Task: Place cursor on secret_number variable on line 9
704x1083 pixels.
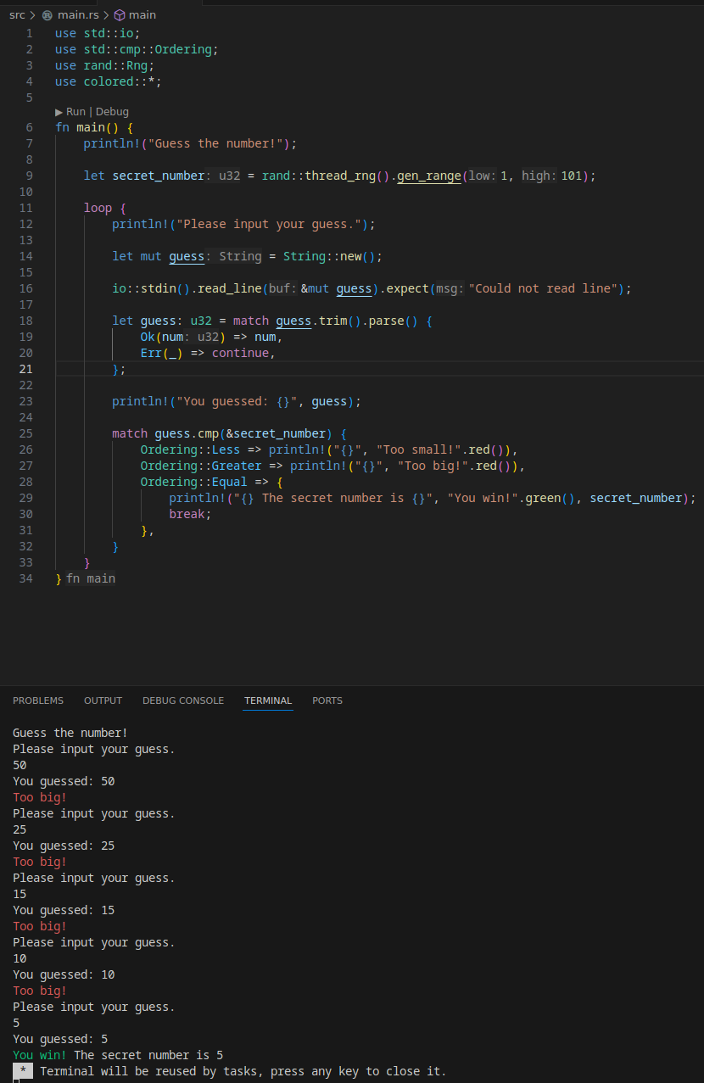Action: (159, 176)
